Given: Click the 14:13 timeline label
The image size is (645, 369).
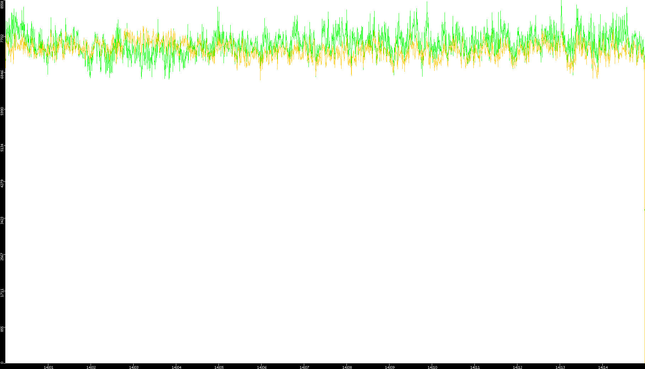Looking at the screenshot, I should coord(560,367).
